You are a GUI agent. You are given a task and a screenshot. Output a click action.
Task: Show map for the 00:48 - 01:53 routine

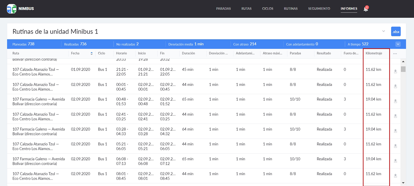[395, 101]
